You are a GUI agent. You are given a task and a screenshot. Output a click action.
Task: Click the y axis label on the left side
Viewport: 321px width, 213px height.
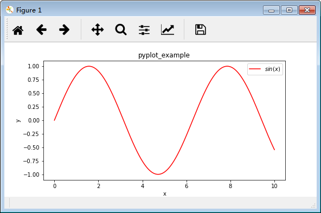(18, 120)
